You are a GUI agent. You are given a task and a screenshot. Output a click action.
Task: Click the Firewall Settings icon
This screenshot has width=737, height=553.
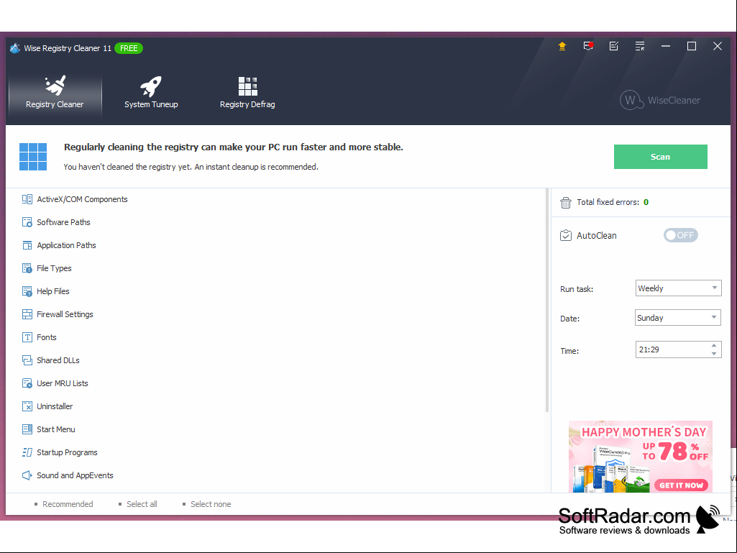27,314
